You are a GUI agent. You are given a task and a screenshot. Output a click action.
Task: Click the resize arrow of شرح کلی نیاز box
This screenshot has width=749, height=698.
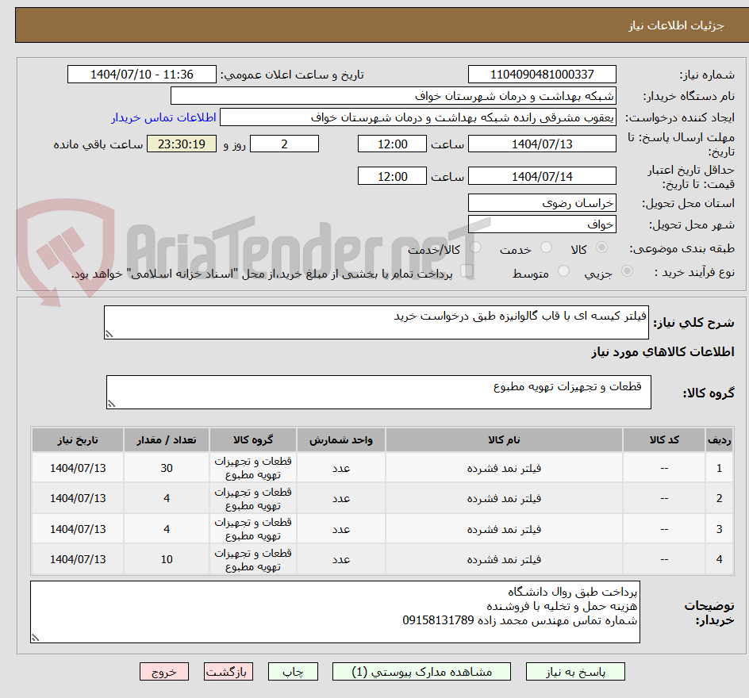coord(111,332)
